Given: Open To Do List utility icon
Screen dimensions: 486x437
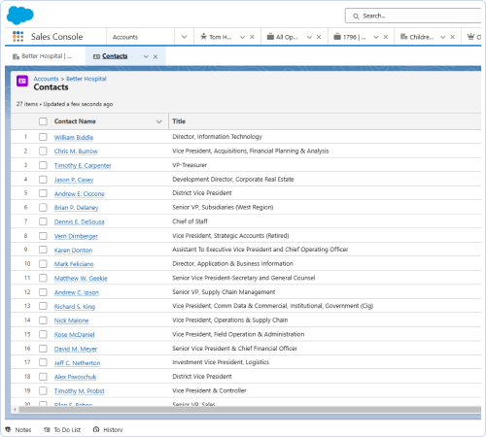Looking at the screenshot, I should pos(47,429).
